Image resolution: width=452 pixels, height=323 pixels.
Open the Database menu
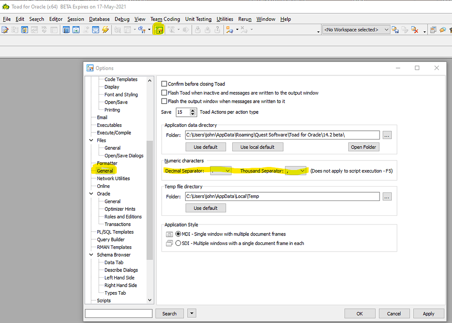(x=99, y=19)
